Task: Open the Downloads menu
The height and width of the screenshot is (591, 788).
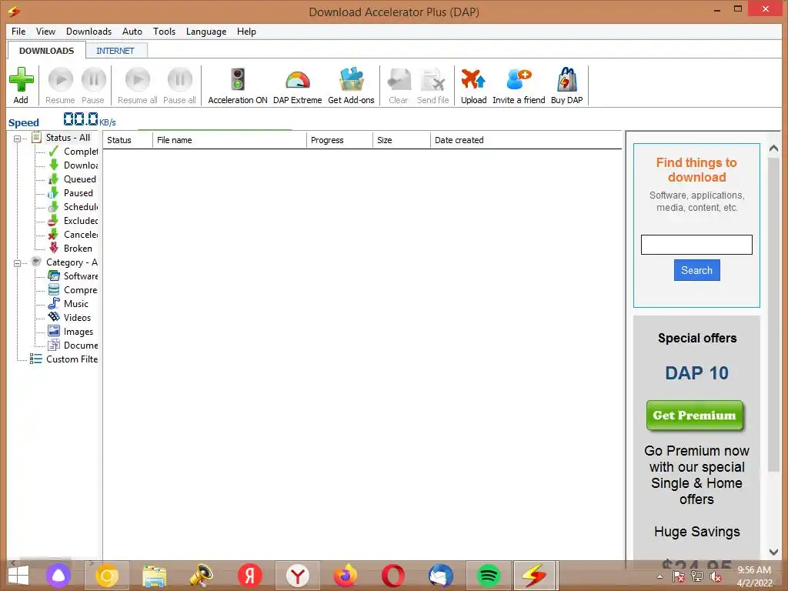Action: (89, 31)
